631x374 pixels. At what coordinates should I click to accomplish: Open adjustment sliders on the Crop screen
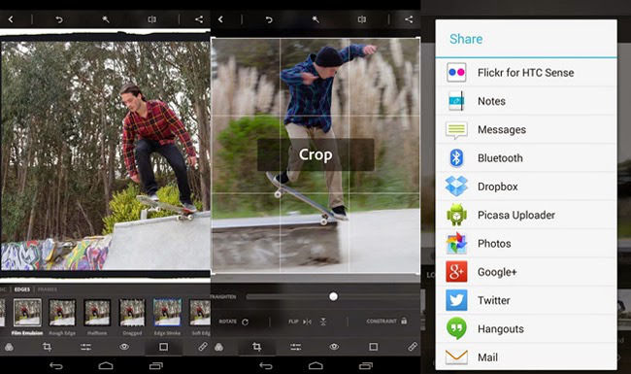(x=296, y=347)
